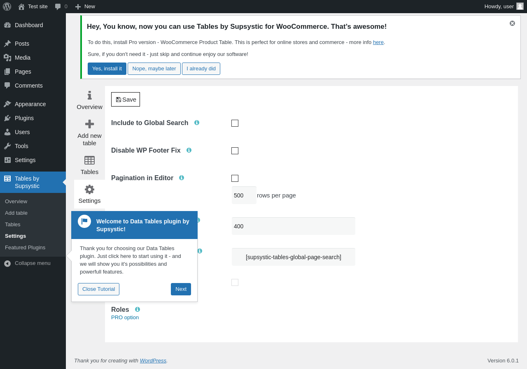Click Nope, maybe later button
The width and height of the screenshot is (527, 369).
coord(154,69)
